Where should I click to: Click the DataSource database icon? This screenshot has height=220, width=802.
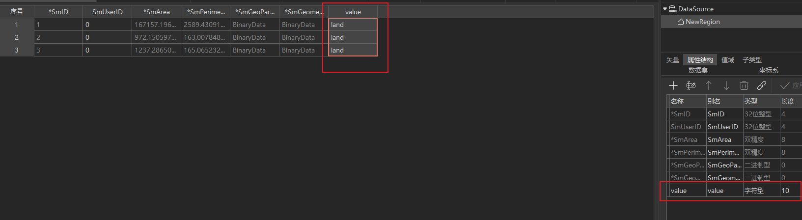[673, 9]
